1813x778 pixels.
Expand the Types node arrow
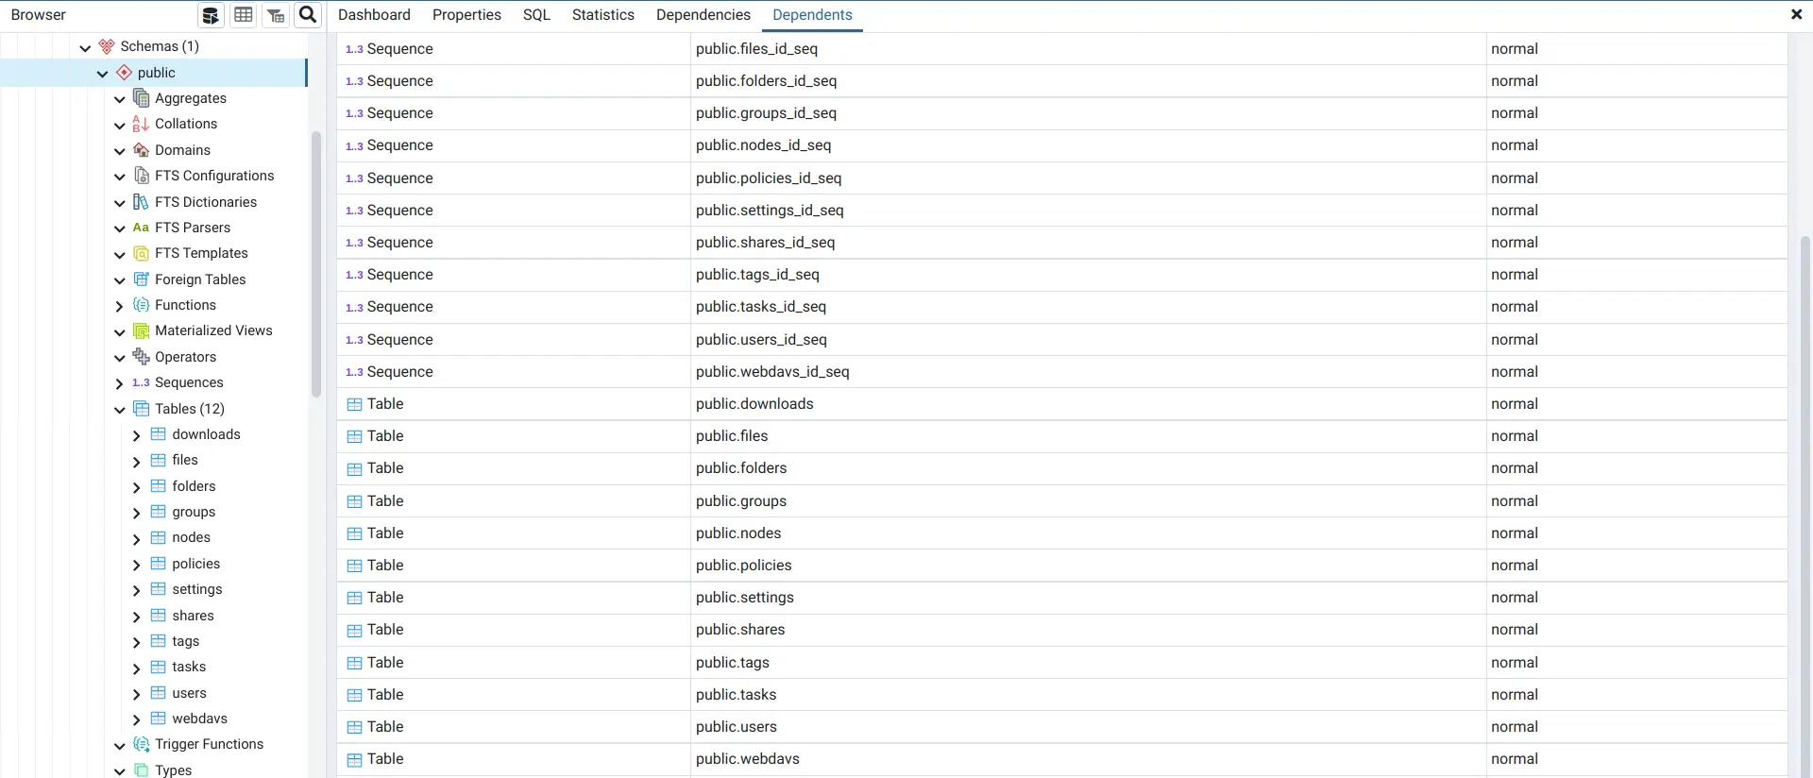119,771
